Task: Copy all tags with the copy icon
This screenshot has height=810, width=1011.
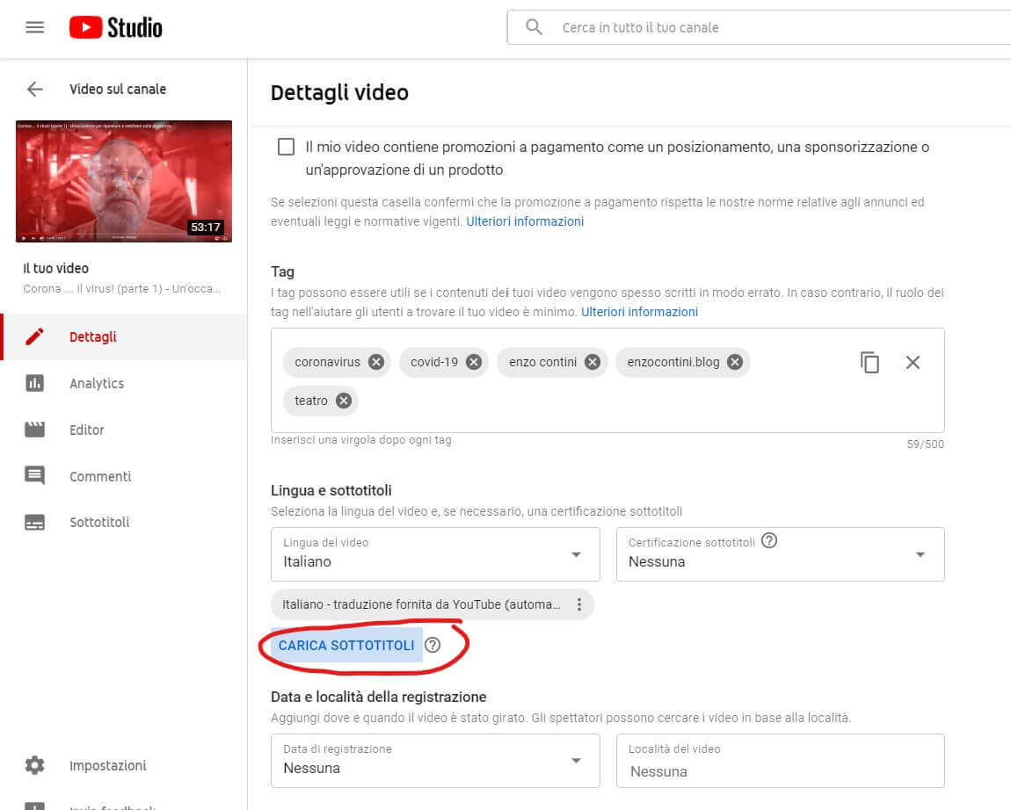Action: pos(869,362)
